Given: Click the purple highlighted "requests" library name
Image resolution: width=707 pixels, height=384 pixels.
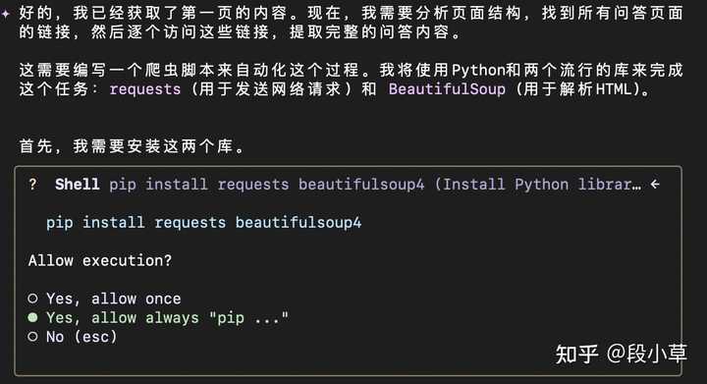Looking at the screenshot, I should (x=145, y=89).
